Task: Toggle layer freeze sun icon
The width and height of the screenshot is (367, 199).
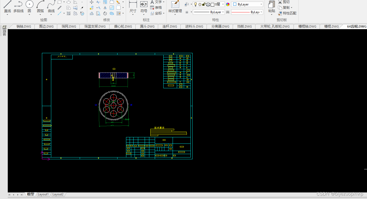Action: pyautogui.click(x=200, y=4)
